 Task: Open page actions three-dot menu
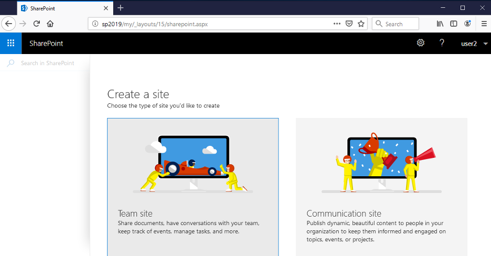[337, 24]
